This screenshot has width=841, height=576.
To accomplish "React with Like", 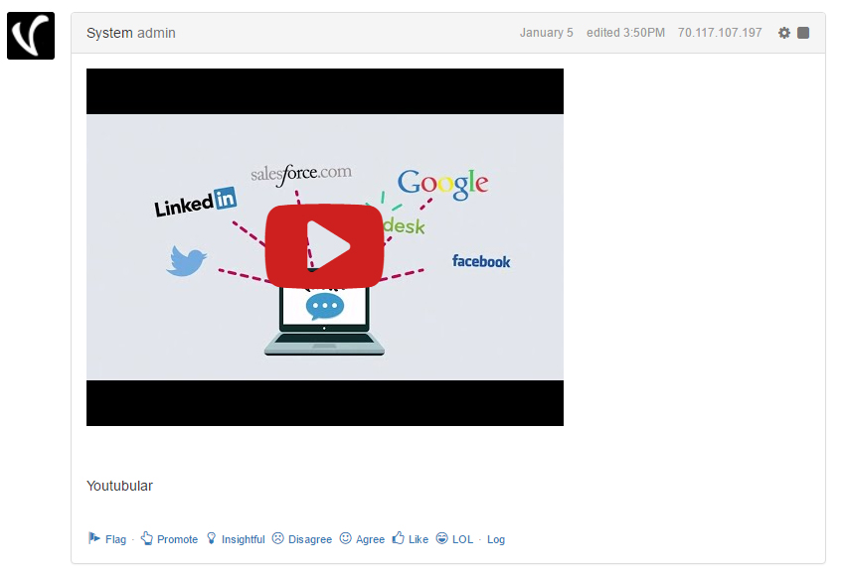I will click(419, 539).
